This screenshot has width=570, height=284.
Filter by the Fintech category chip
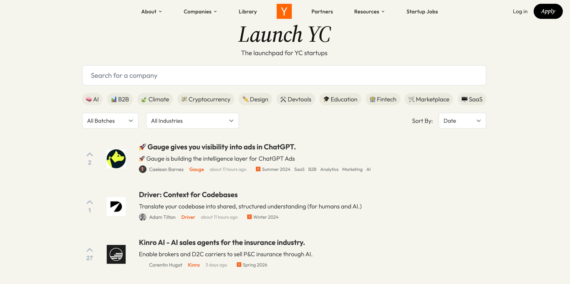[x=383, y=99]
